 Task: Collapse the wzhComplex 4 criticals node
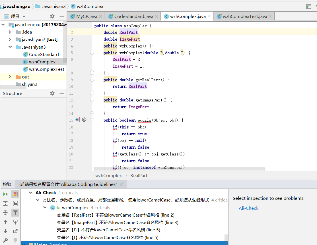coord(45,207)
